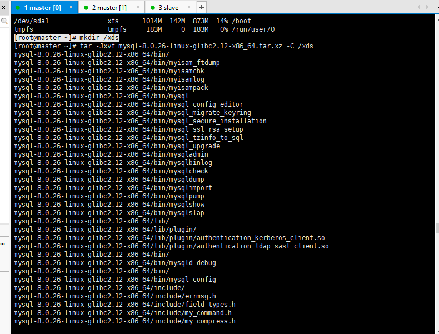Close the left side panel with X
Image resolution: width=439 pixels, height=334 pixels.
tap(4, 8)
